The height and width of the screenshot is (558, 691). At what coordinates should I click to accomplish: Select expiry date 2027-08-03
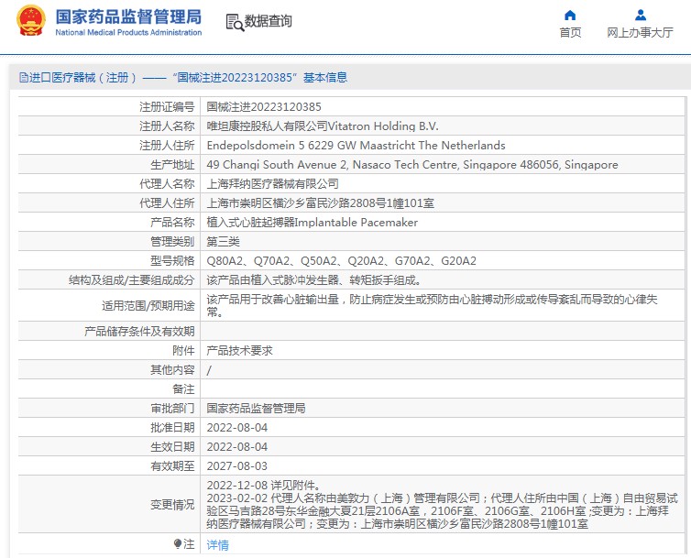point(237,466)
